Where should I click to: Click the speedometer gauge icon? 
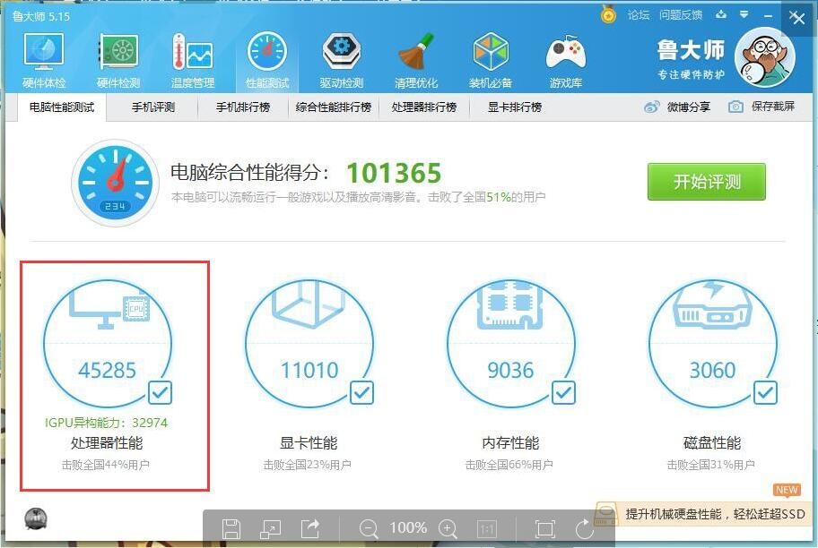pos(115,183)
